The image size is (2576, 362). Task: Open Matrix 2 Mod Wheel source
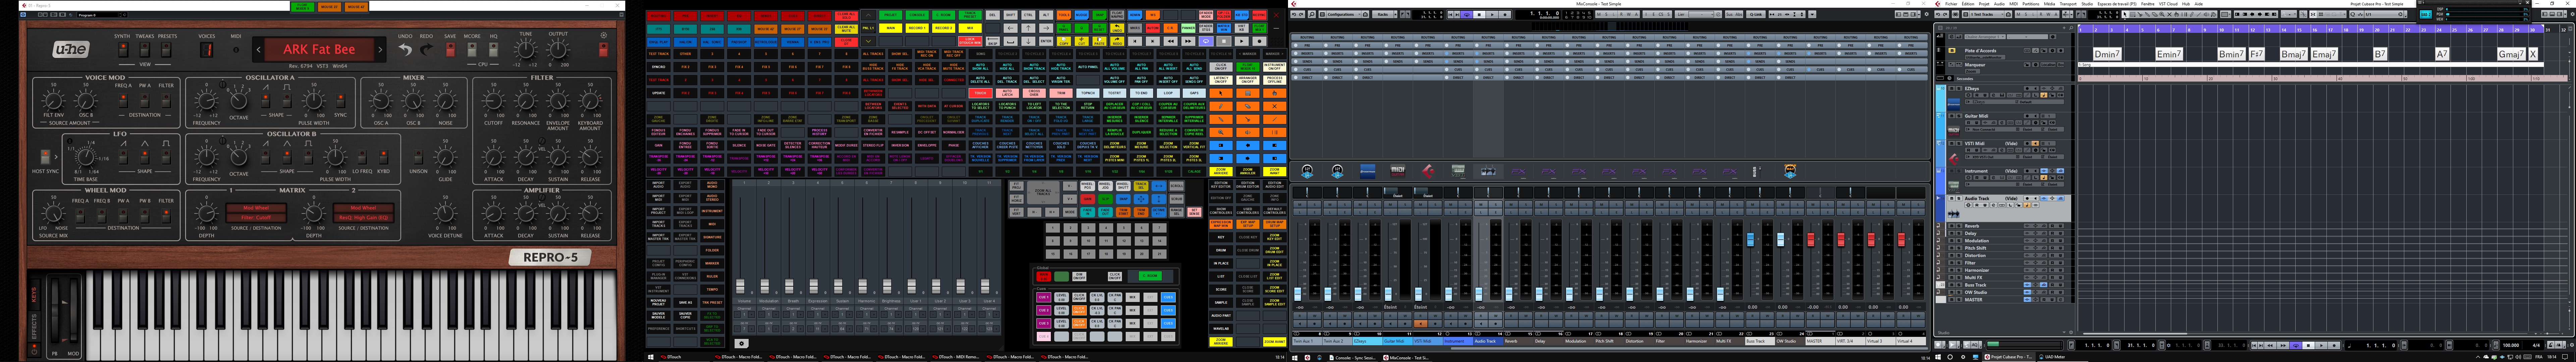pyautogui.click(x=363, y=208)
